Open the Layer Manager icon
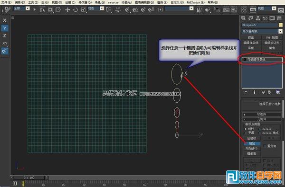The width and height of the screenshot is (285, 187). click(217, 9)
